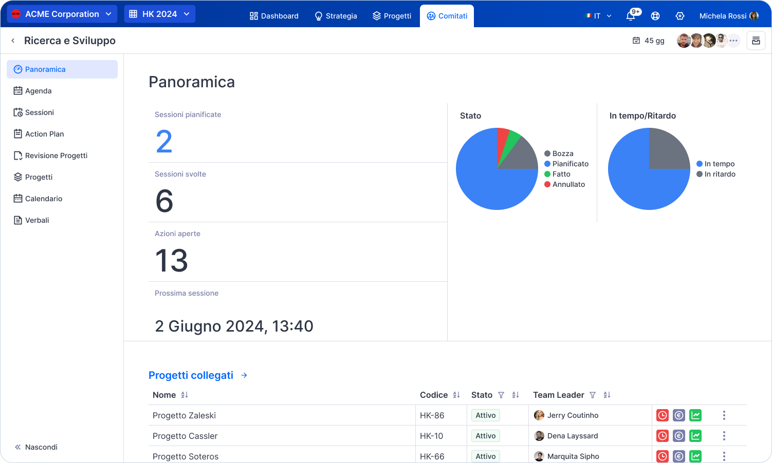Open the ACME Corporation company dropdown
Image resolution: width=772 pixels, height=463 pixels.
tap(62, 14)
